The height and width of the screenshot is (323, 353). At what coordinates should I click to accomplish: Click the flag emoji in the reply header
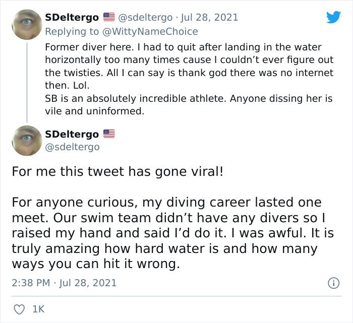[109, 18]
